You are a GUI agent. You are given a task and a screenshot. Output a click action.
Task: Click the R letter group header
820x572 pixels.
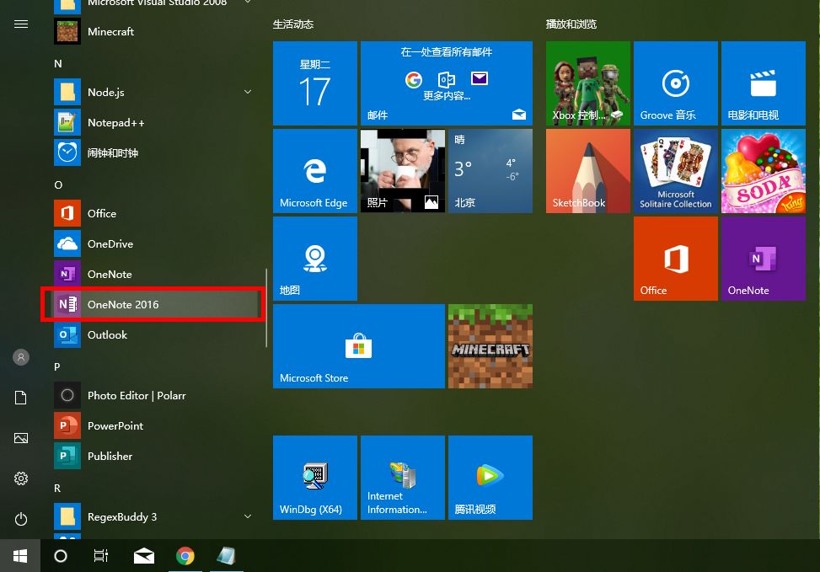point(57,489)
